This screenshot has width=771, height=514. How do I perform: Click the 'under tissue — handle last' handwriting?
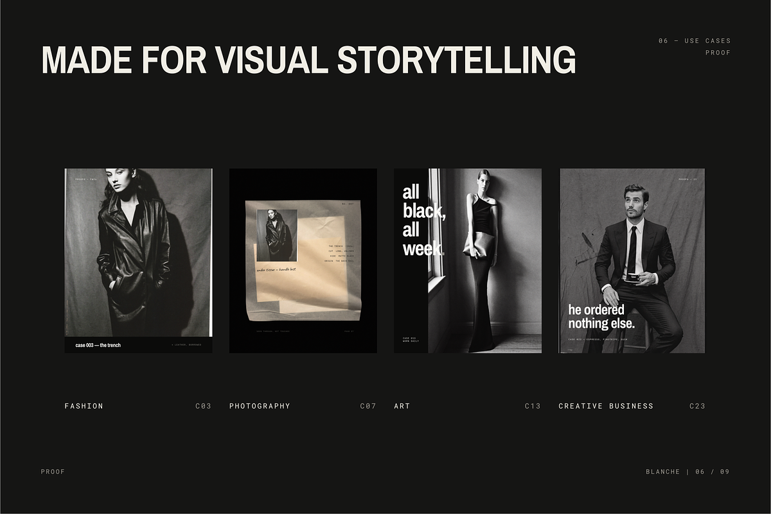click(276, 270)
